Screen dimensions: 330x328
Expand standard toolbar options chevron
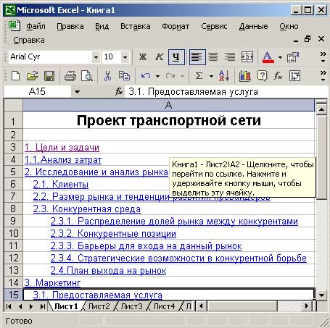tap(323, 76)
